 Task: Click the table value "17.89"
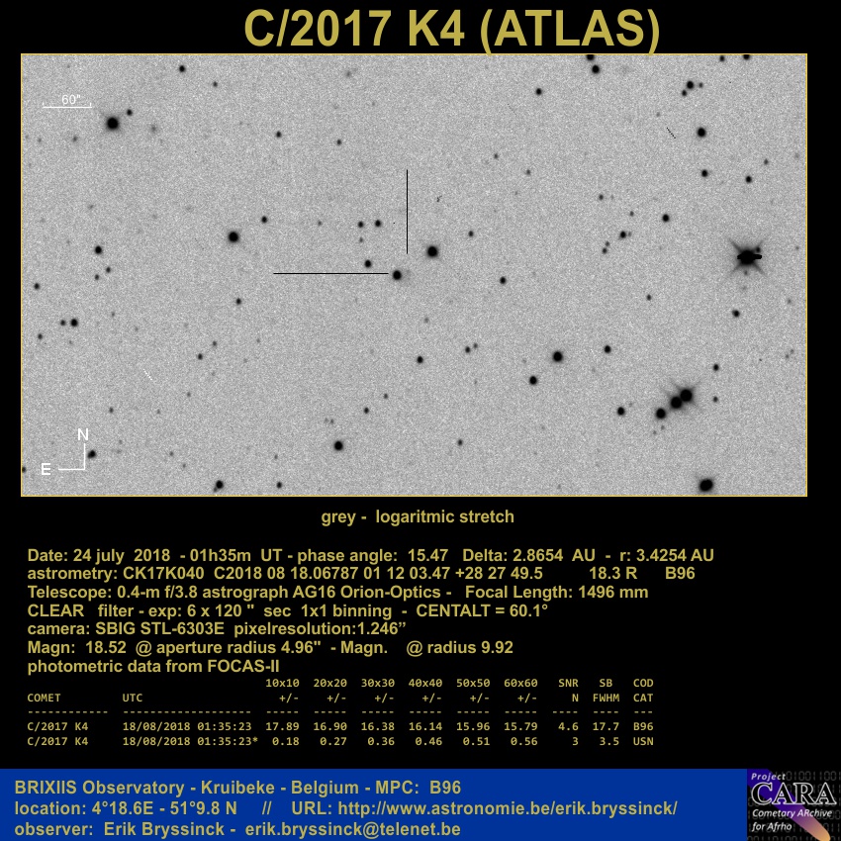282,727
